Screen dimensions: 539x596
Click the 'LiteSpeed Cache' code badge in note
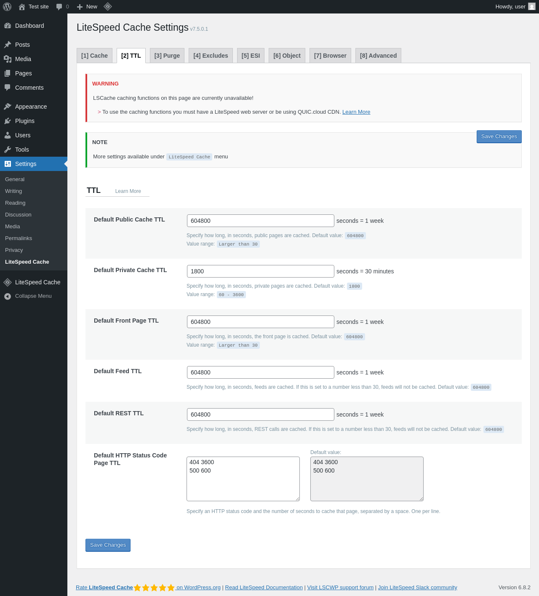pos(189,157)
